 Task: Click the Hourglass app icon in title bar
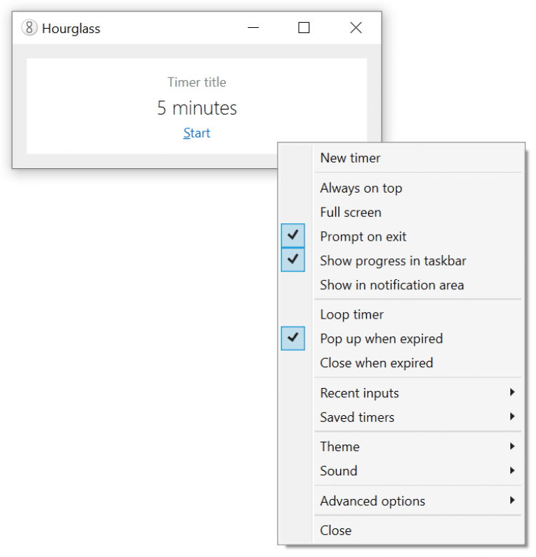pos(29,29)
